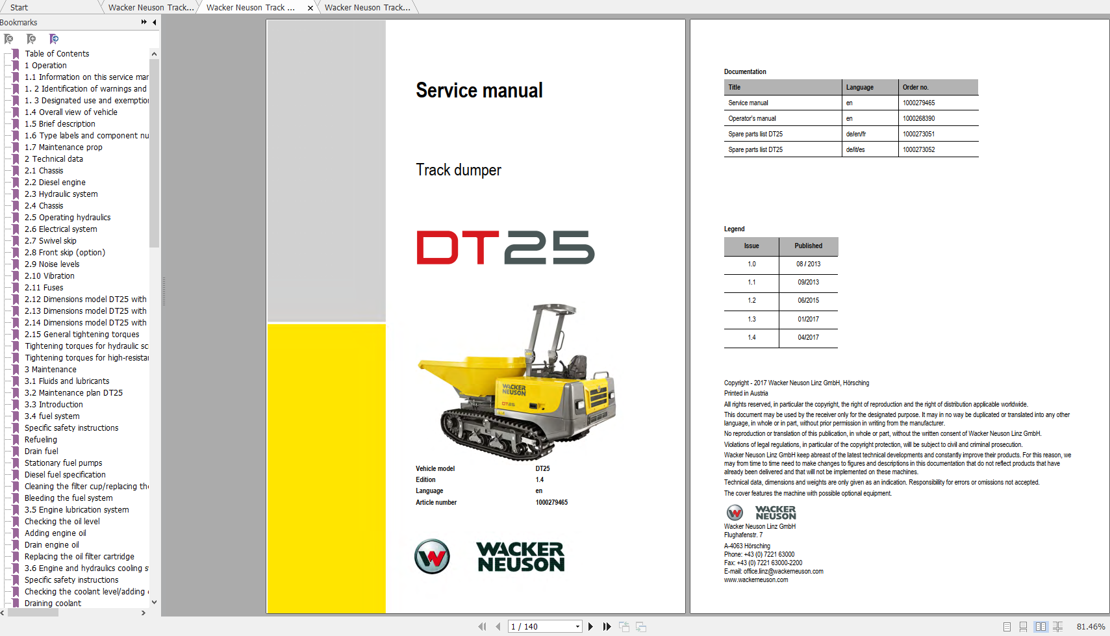
Task: Open the Table of Contents bookmark
Action: click(x=57, y=53)
